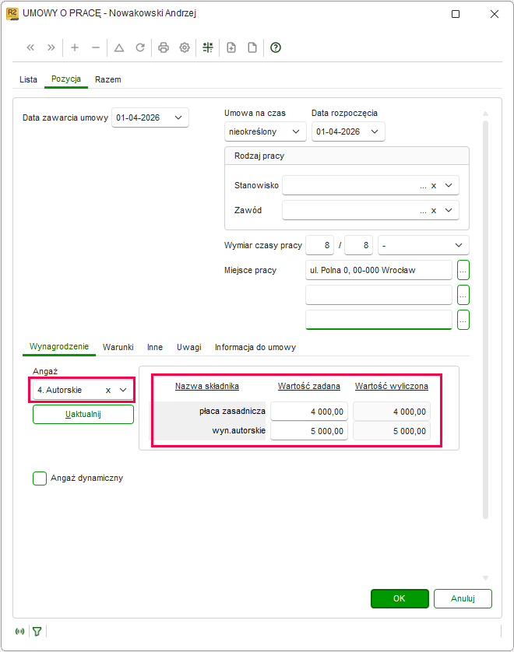Click ellipsis button next to second Miejsce pracy field
This screenshot has height=652, width=514.
tap(463, 295)
